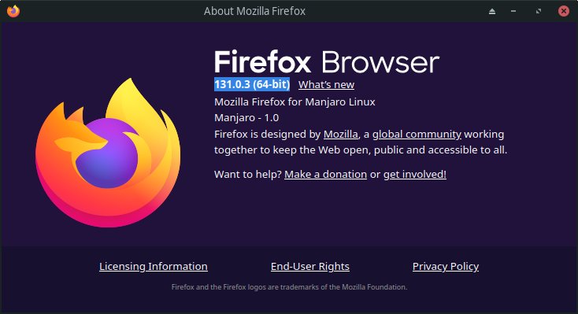View the Licensing Information page
Image resolution: width=578 pixels, height=314 pixels.
coord(154,267)
